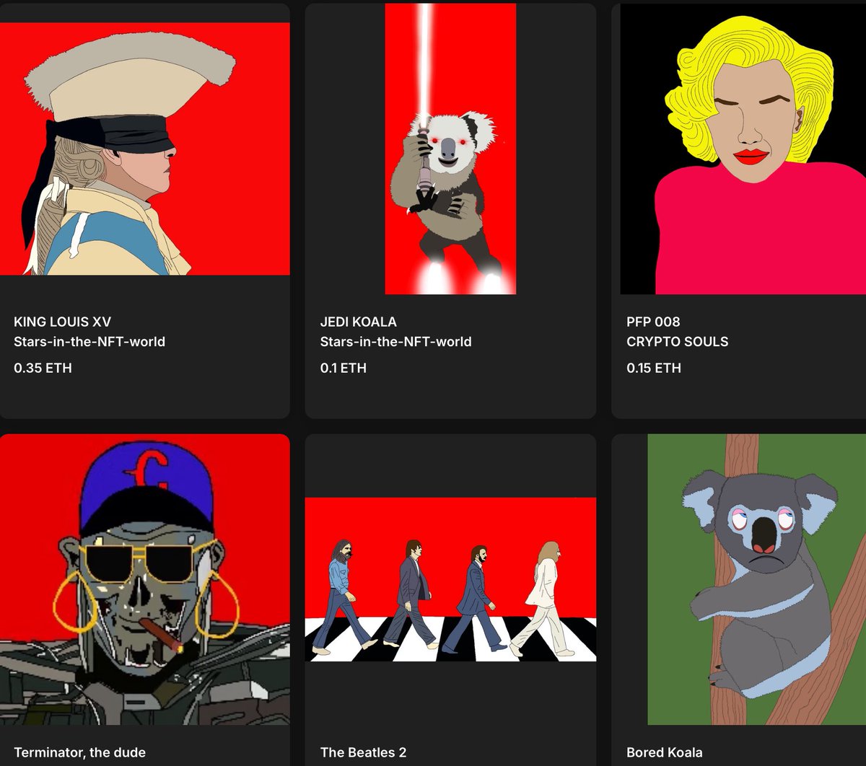Click the PFP 008 title
Image resolution: width=866 pixels, height=766 pixels.
(x=653, y=322)
